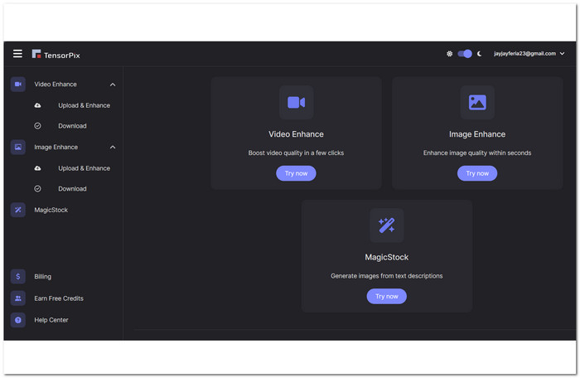Click the cloud upload icon under Video Enhance
The height and width of the screenshot is (378, 580).
tap(38, 105)
